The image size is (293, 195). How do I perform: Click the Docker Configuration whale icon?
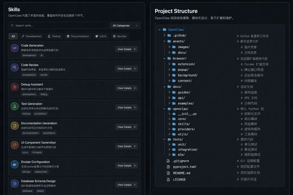click(15, 164)
